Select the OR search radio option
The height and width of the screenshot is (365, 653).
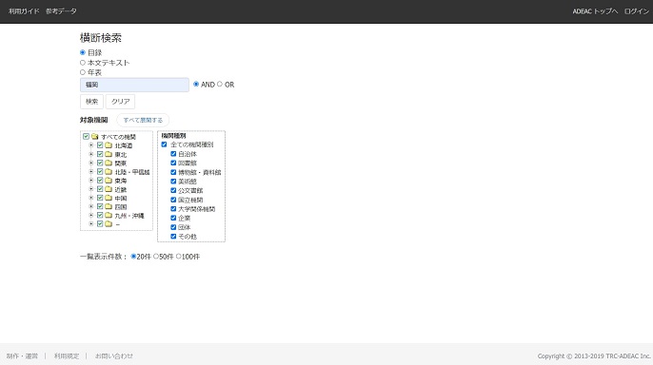click(x=220, y=84)
